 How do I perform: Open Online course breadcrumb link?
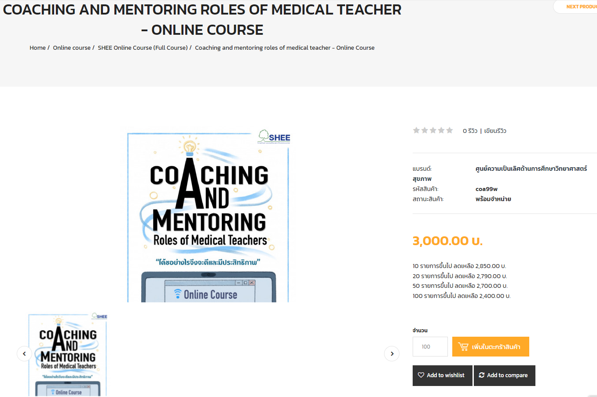point(72,48)
